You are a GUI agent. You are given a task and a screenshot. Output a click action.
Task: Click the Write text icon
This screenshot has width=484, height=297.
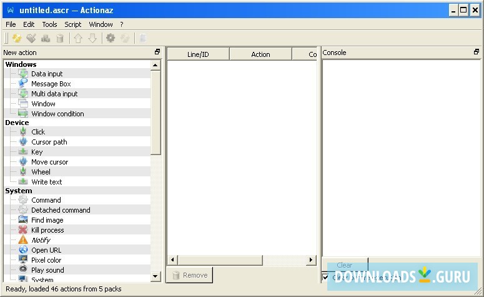(23, 182)
